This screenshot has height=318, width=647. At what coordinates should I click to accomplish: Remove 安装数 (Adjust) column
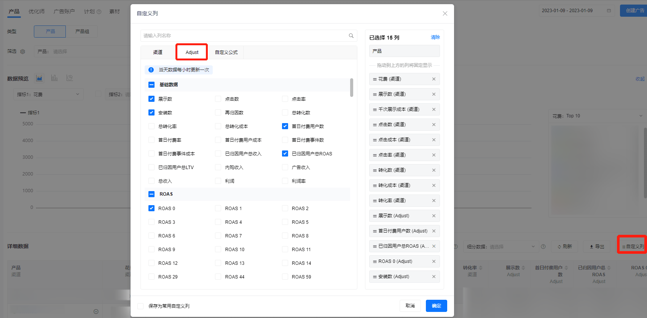[x=433, y=277]
